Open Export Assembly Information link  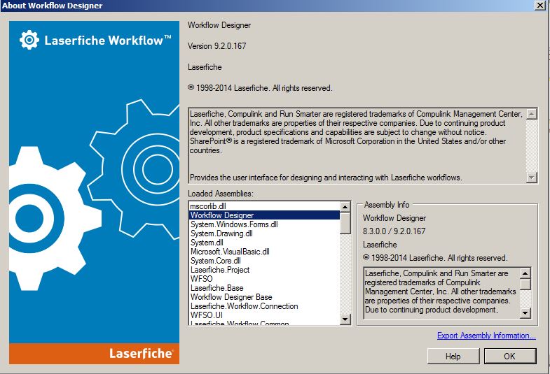click(x=486, y=336)
